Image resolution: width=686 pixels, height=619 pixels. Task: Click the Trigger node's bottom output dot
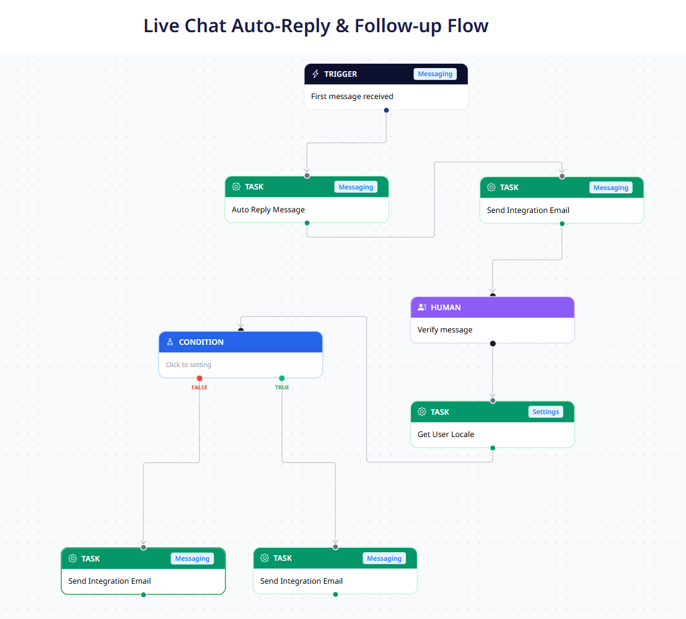(386, 110)
